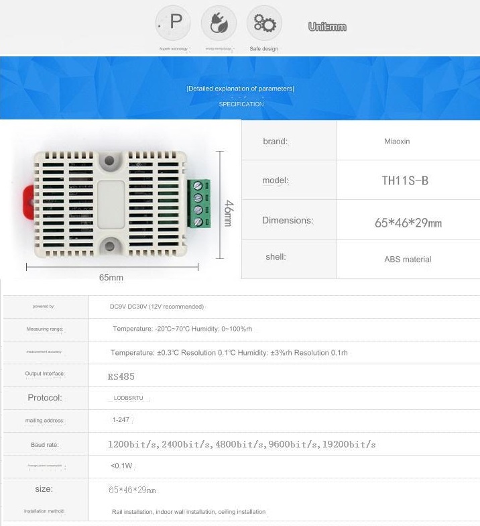This screenshot has width=480, height=526.
Task: Click the 65mm width dimension label
Action: click(111, 278)
